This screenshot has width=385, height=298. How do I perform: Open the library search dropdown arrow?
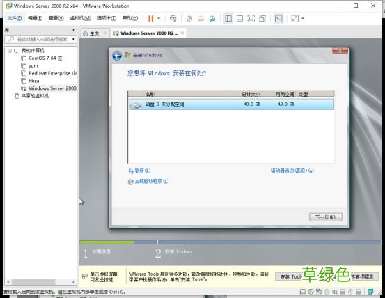coord(73,39)
